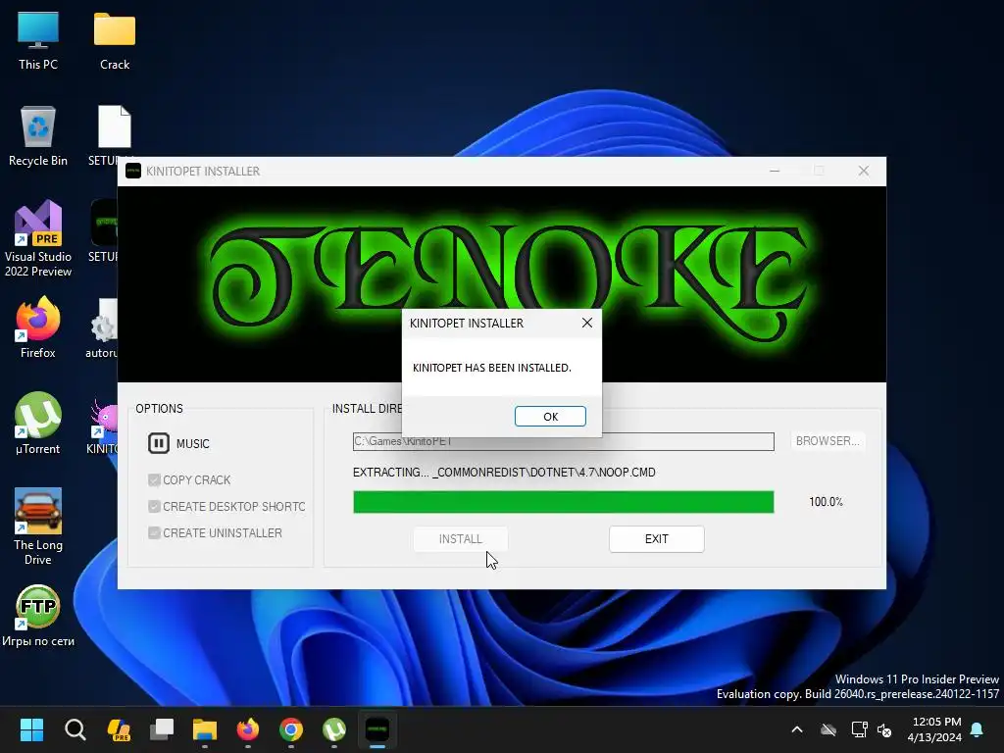This screenshot has width=1004, height=753.
Task: Click the installer window title icon
Action: 133,171
